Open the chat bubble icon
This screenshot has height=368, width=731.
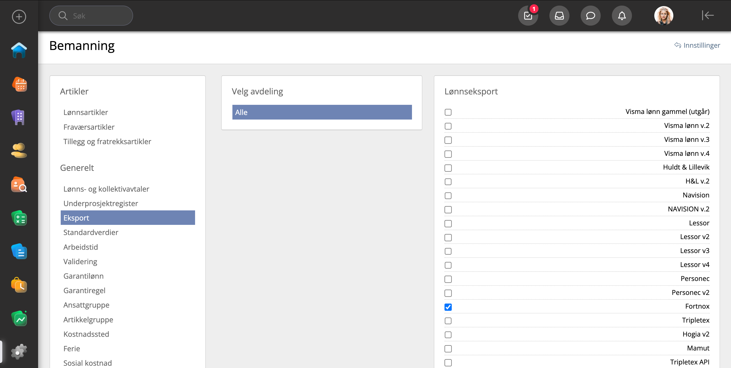tap(590, 16)
